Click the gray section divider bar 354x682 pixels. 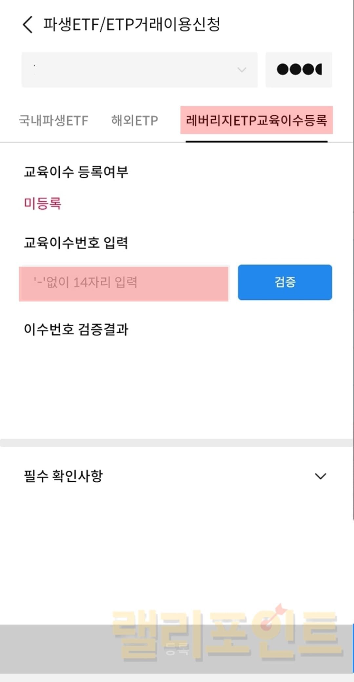click(x=176, y=443)
